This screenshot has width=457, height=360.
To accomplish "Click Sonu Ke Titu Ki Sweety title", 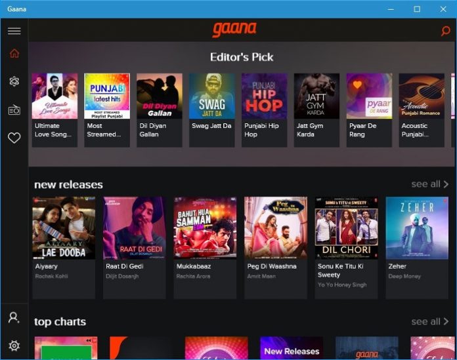I will click(340, 271).
